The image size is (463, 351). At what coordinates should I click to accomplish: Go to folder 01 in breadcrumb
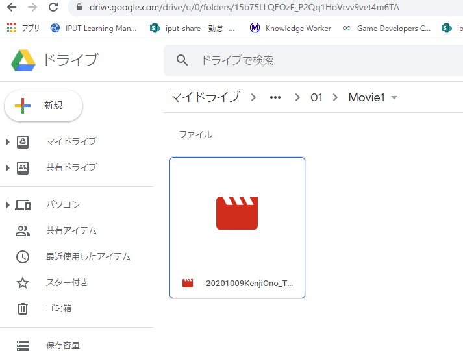pyautogui.click(x=316, y=97)
